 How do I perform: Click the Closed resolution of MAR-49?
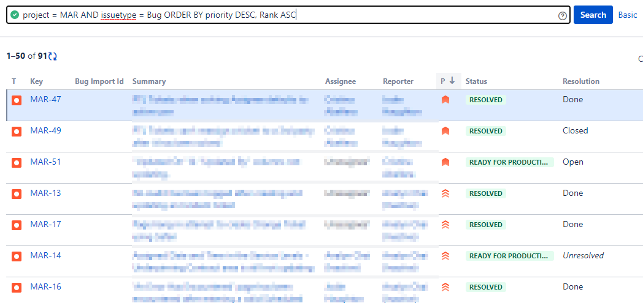(x=576, y=130)
